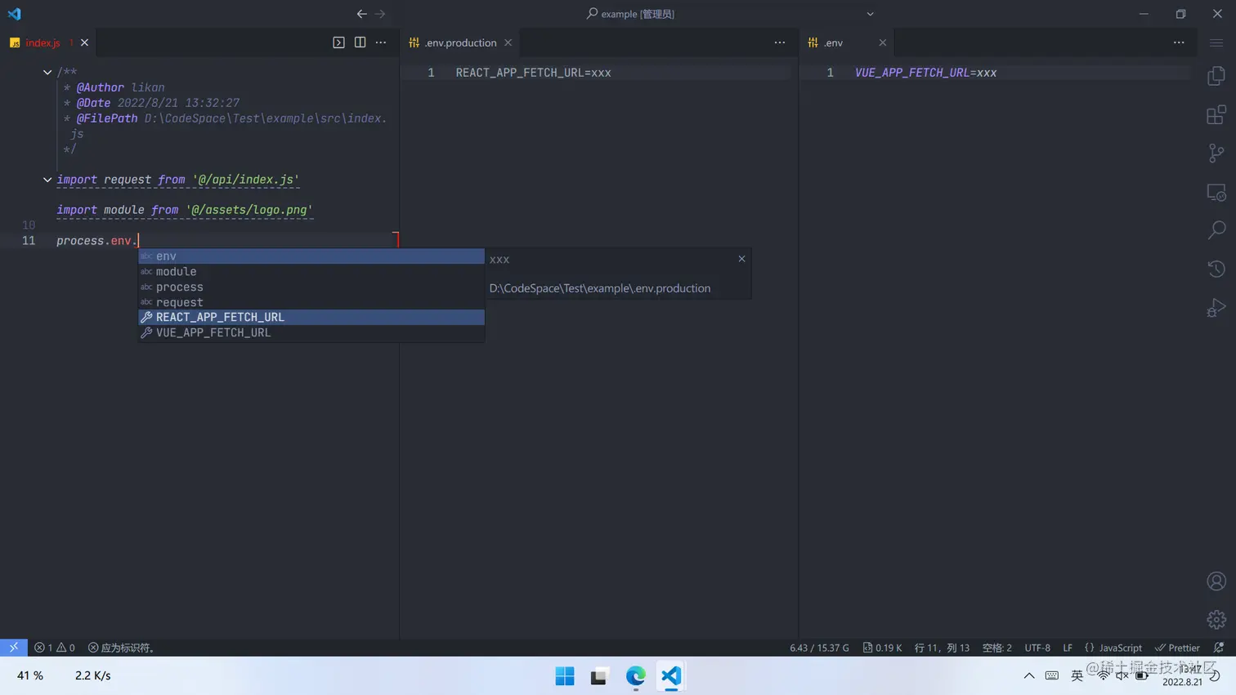Open the errors and warnings count

click(x=55, y=648)
